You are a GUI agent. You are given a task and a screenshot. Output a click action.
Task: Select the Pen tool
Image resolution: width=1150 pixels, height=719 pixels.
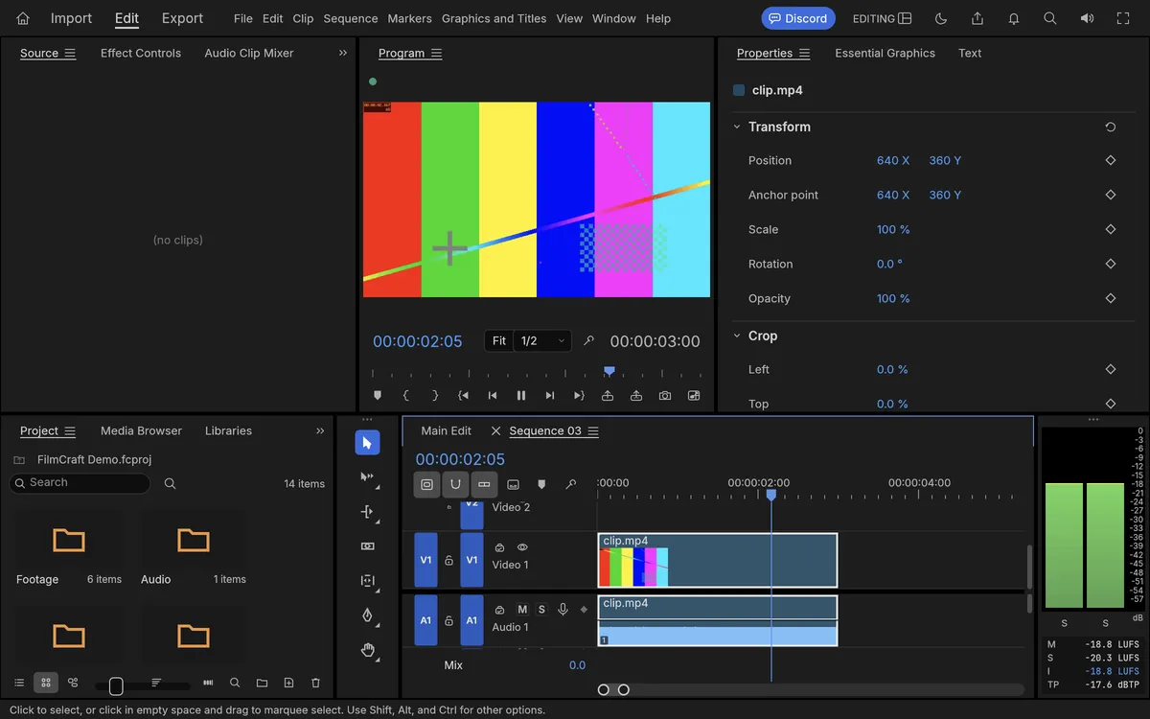click(367, 615)
